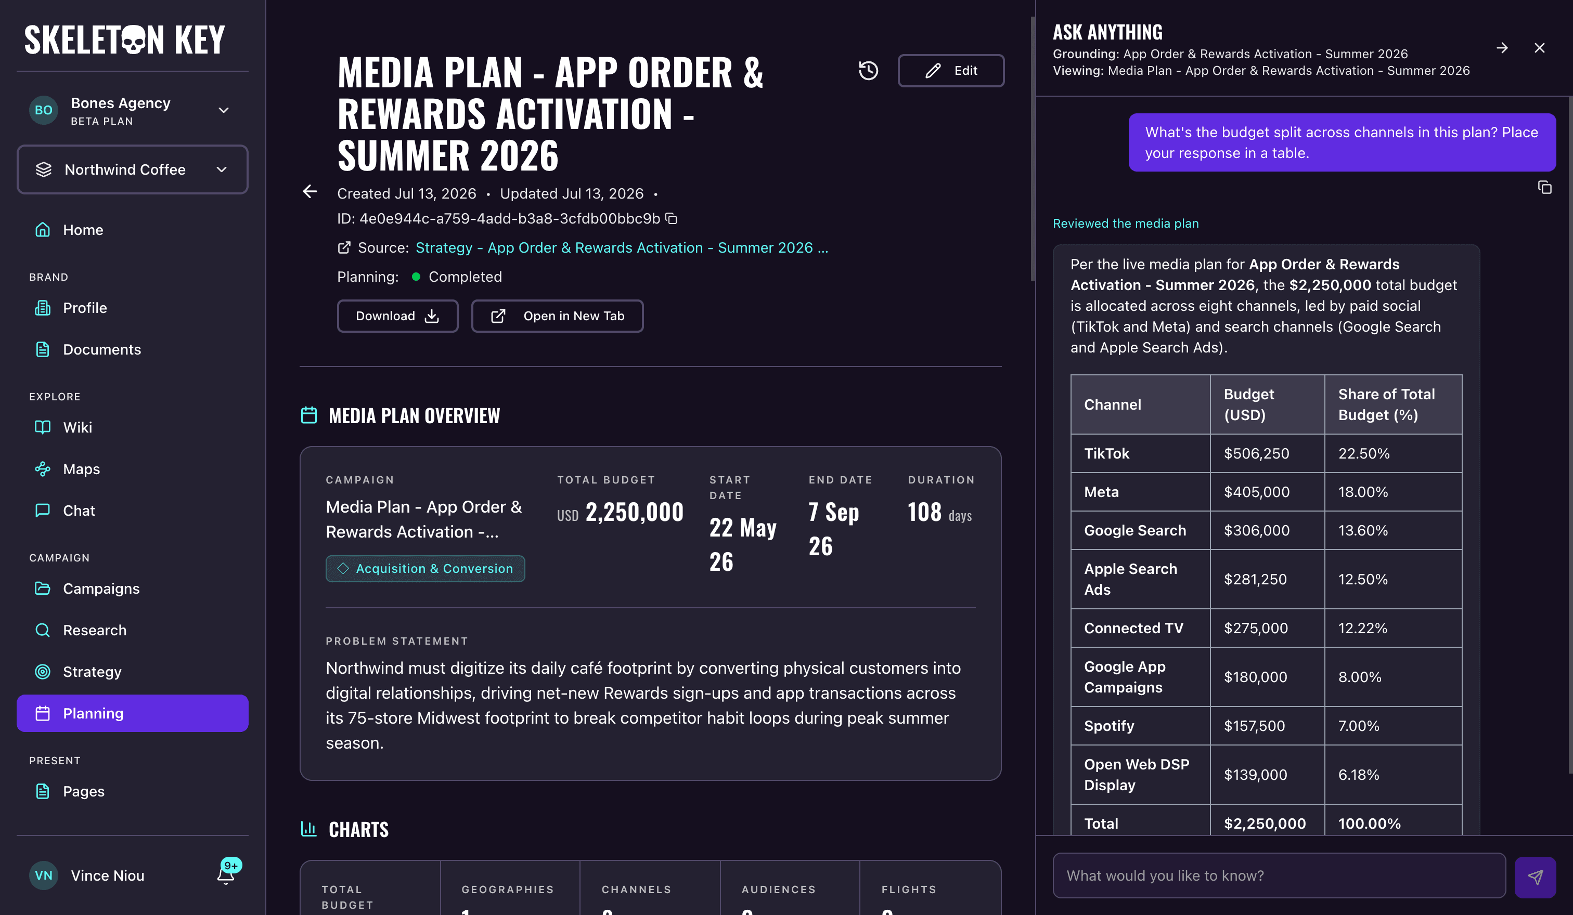Open Chat from the sidebar
The height and width of the screenshot is (915, 1573).
[132, 510]
